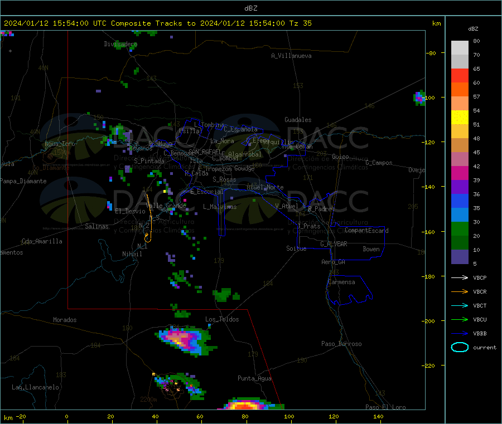Image resolution: width=502 pixels, height=424 pixels.
Task: Click the E_Escorial map label
Action: click(207, 192)
